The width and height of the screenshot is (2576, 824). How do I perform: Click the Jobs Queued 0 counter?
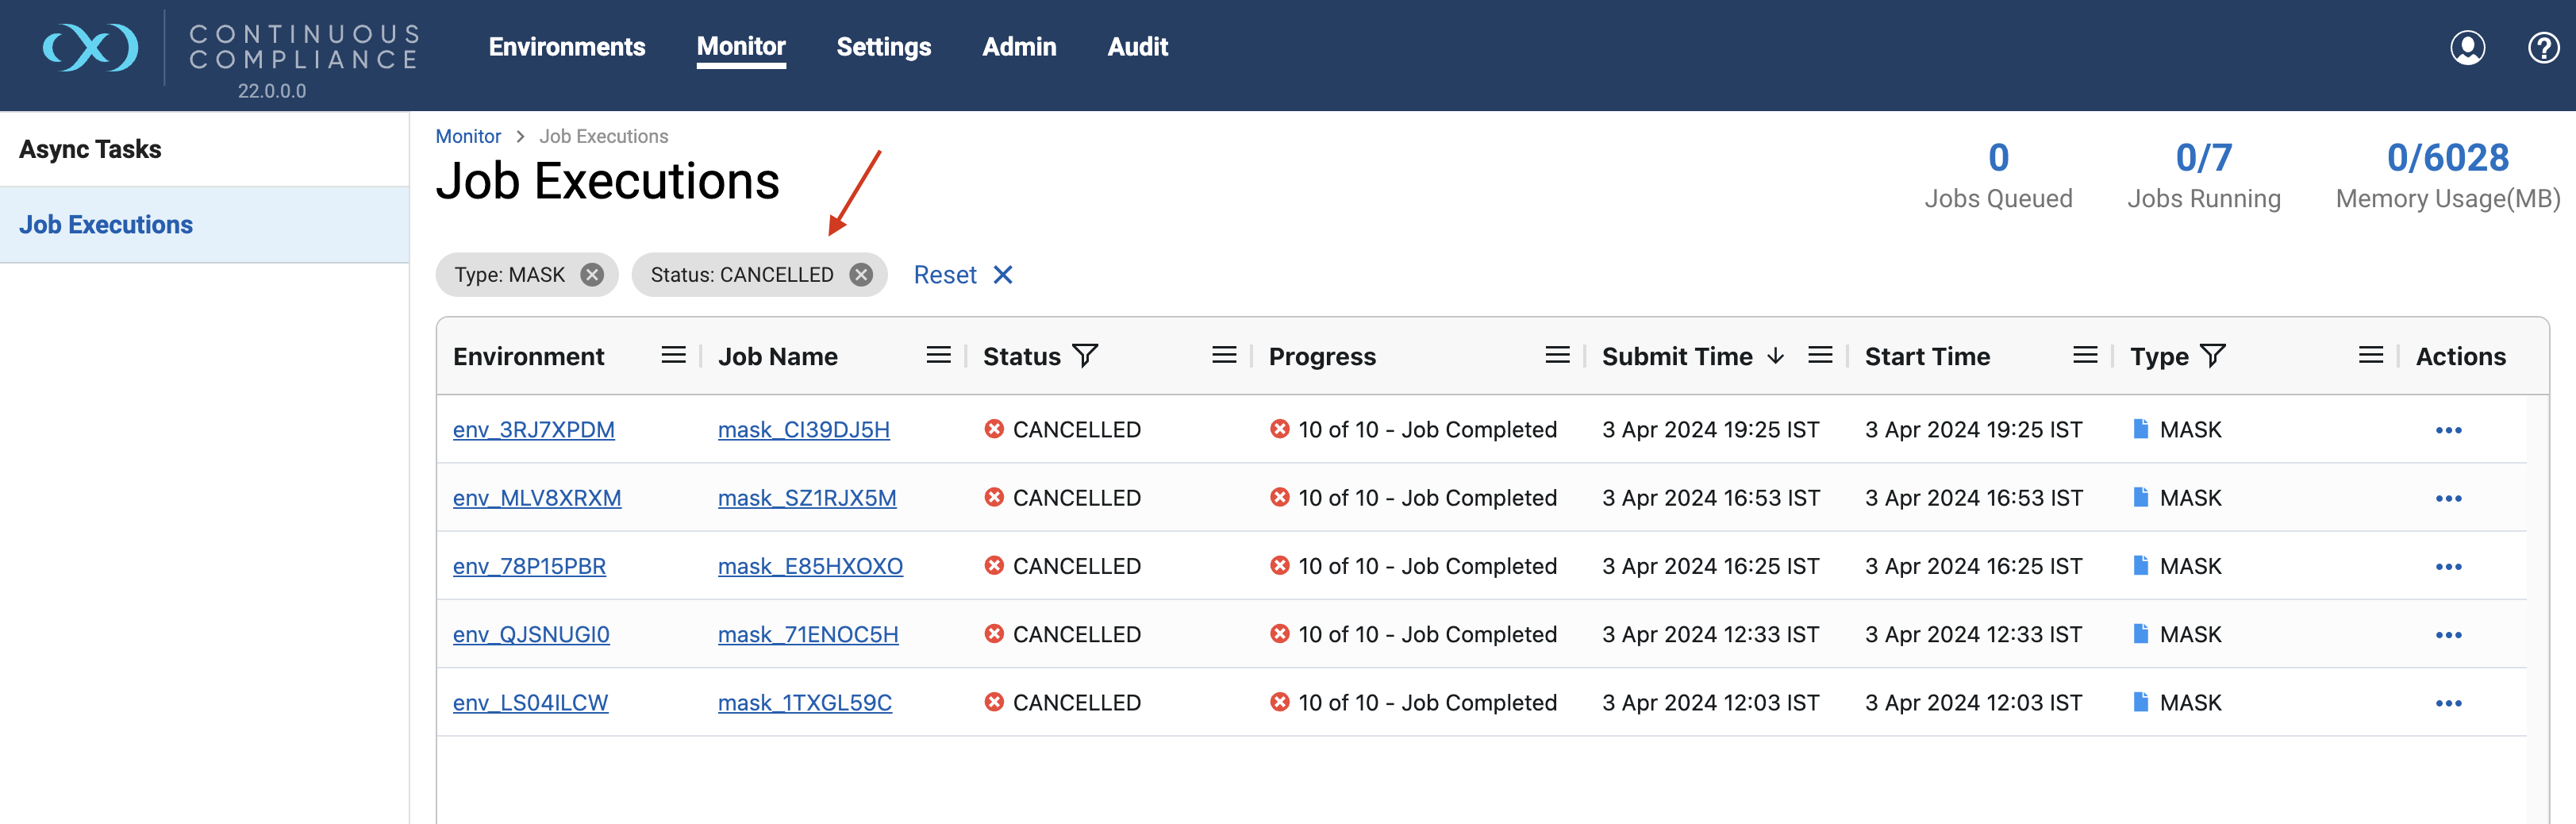[1998, 158]
